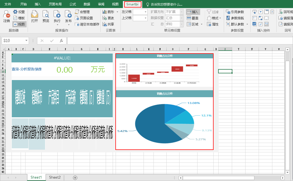Viewport: 293px width, 181px height.
Task: Insert a checked checkbox control icon
Action: pyautogui.click(x=255, y=24)
